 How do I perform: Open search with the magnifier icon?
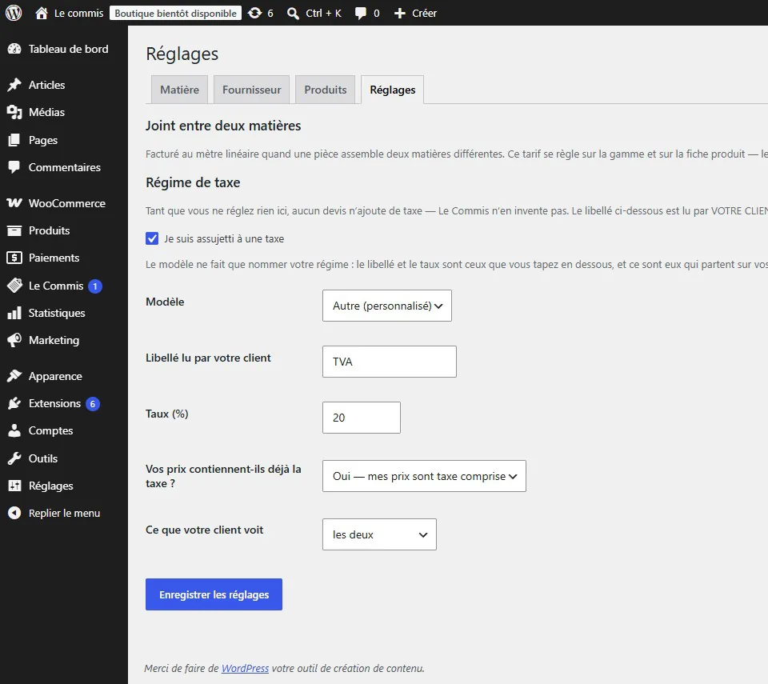coord(293,14)
